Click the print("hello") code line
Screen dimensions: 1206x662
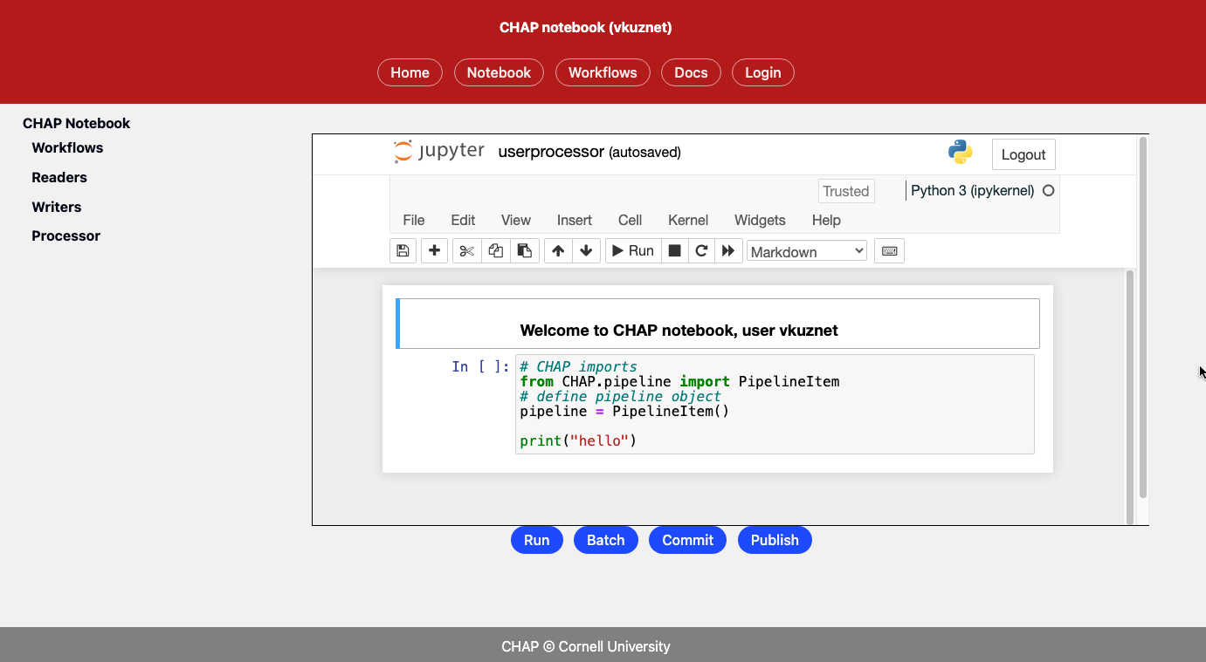tap(578, 440)
